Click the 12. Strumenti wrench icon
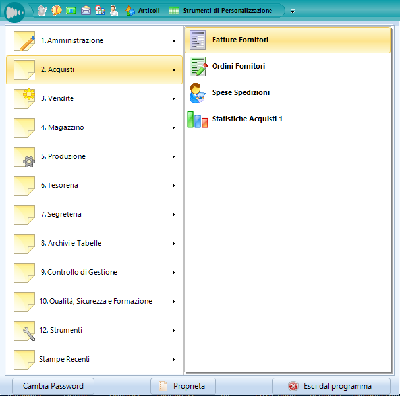The height and width of the screenshot is (396, 400). 26,332
